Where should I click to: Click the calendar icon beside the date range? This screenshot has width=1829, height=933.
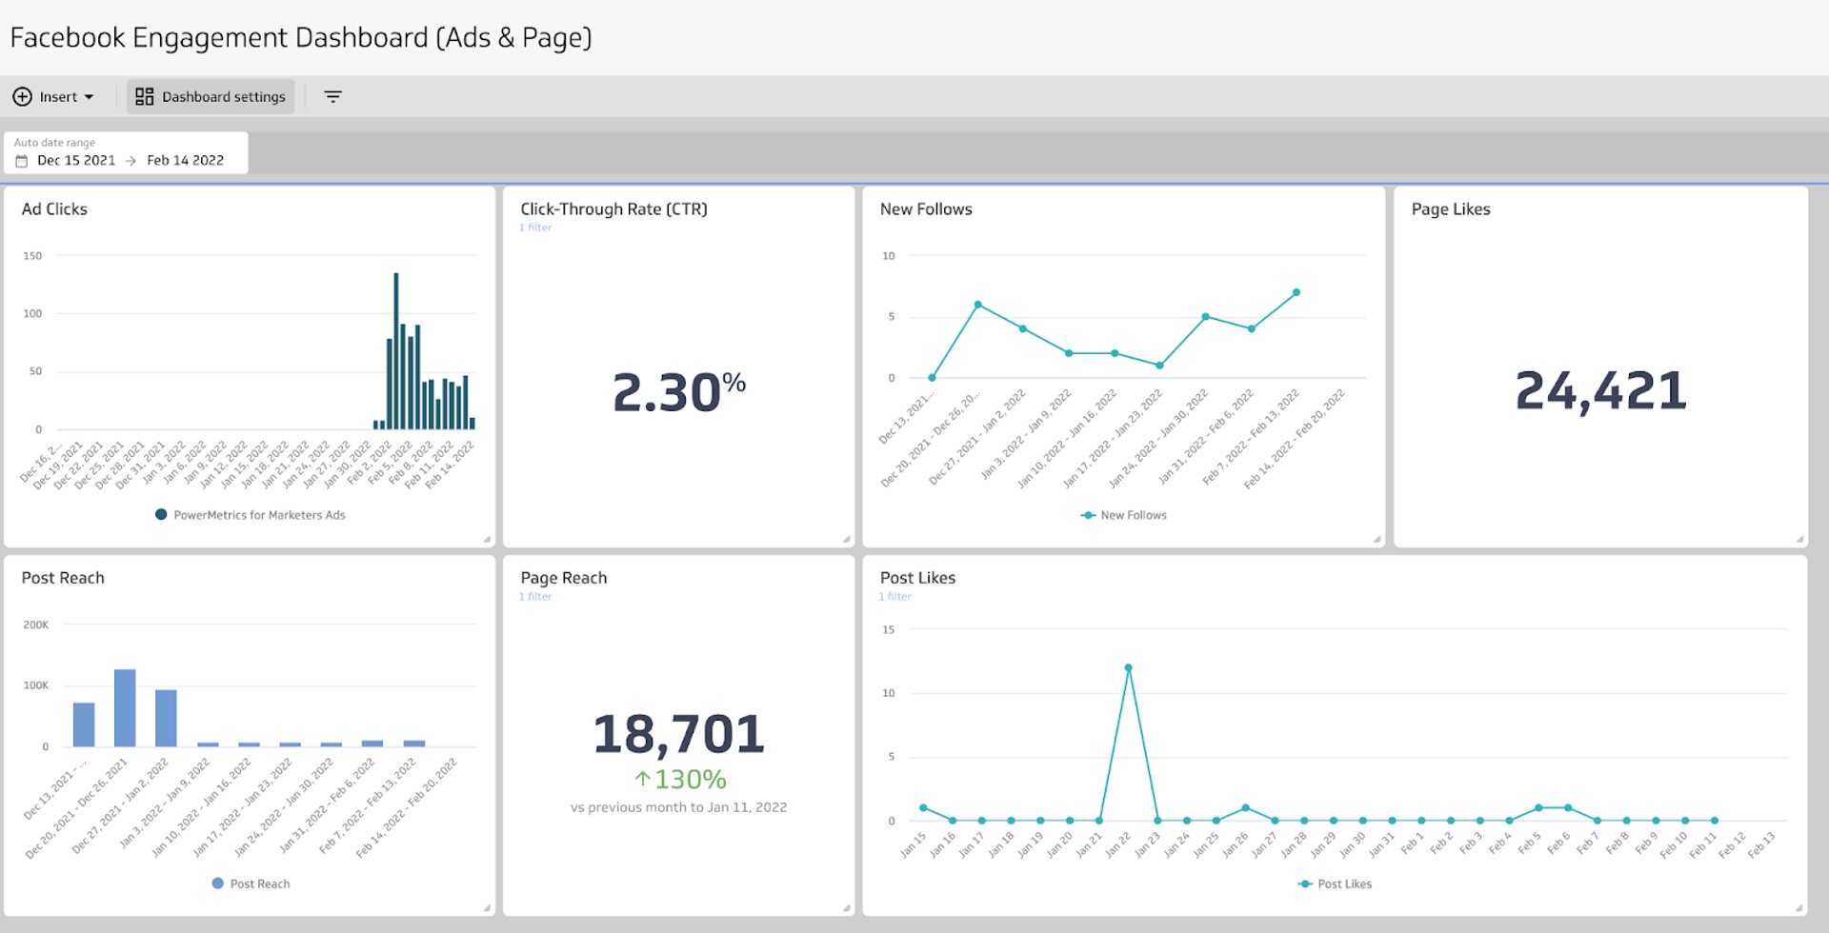point(21,160)
